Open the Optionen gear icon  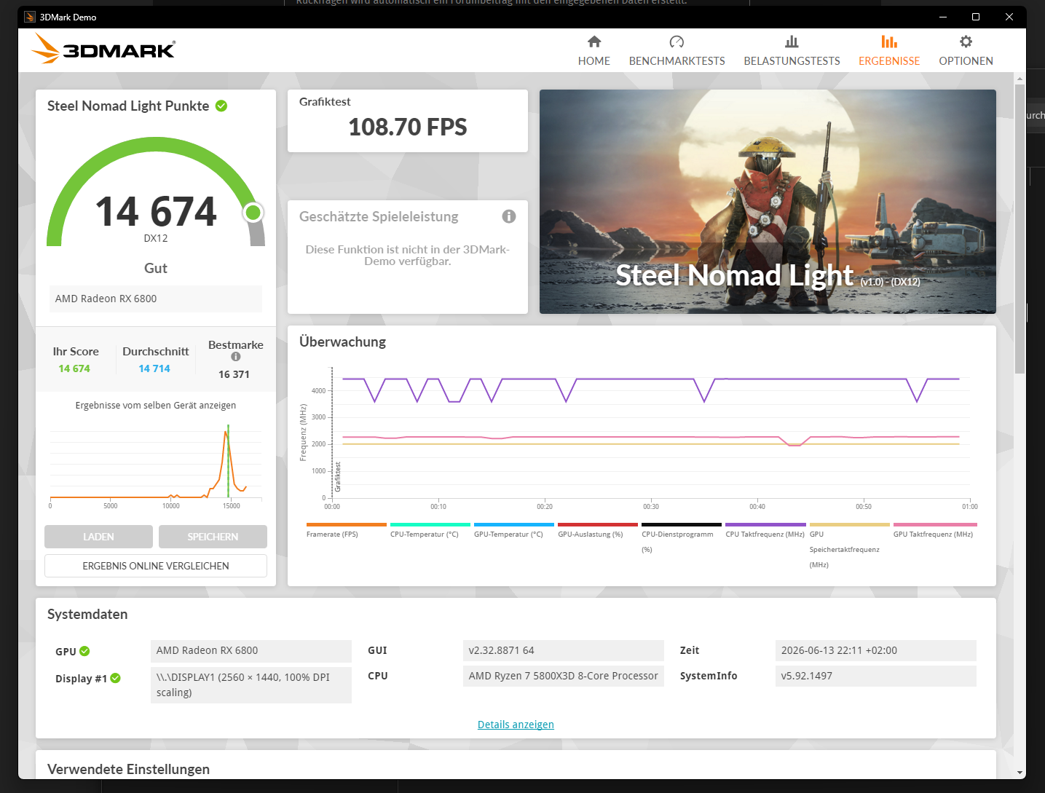966,42
